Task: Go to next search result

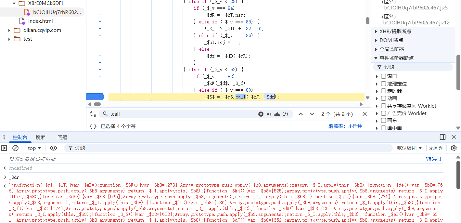Action: pyautogui.click(x=312, y=114)
